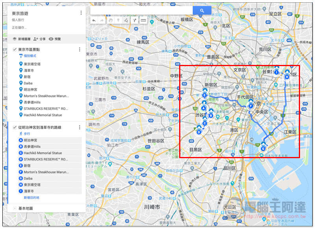Click map marker F near 千代田区
This screenshot has width=315, height=229.
coord(251,106)
